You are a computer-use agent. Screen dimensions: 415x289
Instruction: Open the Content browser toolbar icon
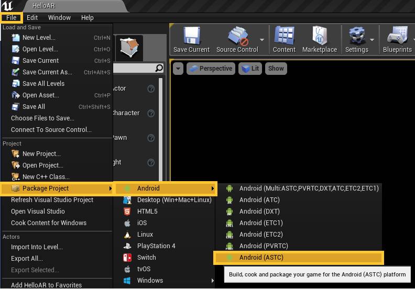click(x=284, y=36)
